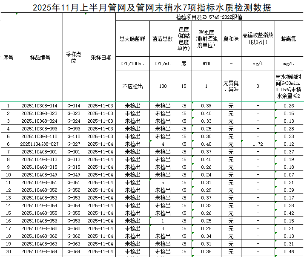The width and height of the screenshot is (304, 257).
Task: Click the CFU/mL unit cell
Action: (x=163, y=64)
